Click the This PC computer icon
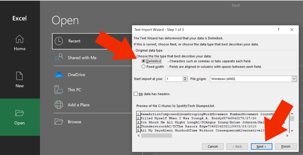Image resolution: width=303 pixels, height=155 pixels. coord(59,90)
